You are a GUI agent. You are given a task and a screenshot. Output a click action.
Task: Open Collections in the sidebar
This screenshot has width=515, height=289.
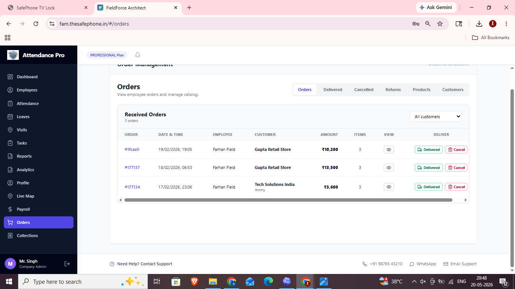pyautogui.click(x=38, y=236)
